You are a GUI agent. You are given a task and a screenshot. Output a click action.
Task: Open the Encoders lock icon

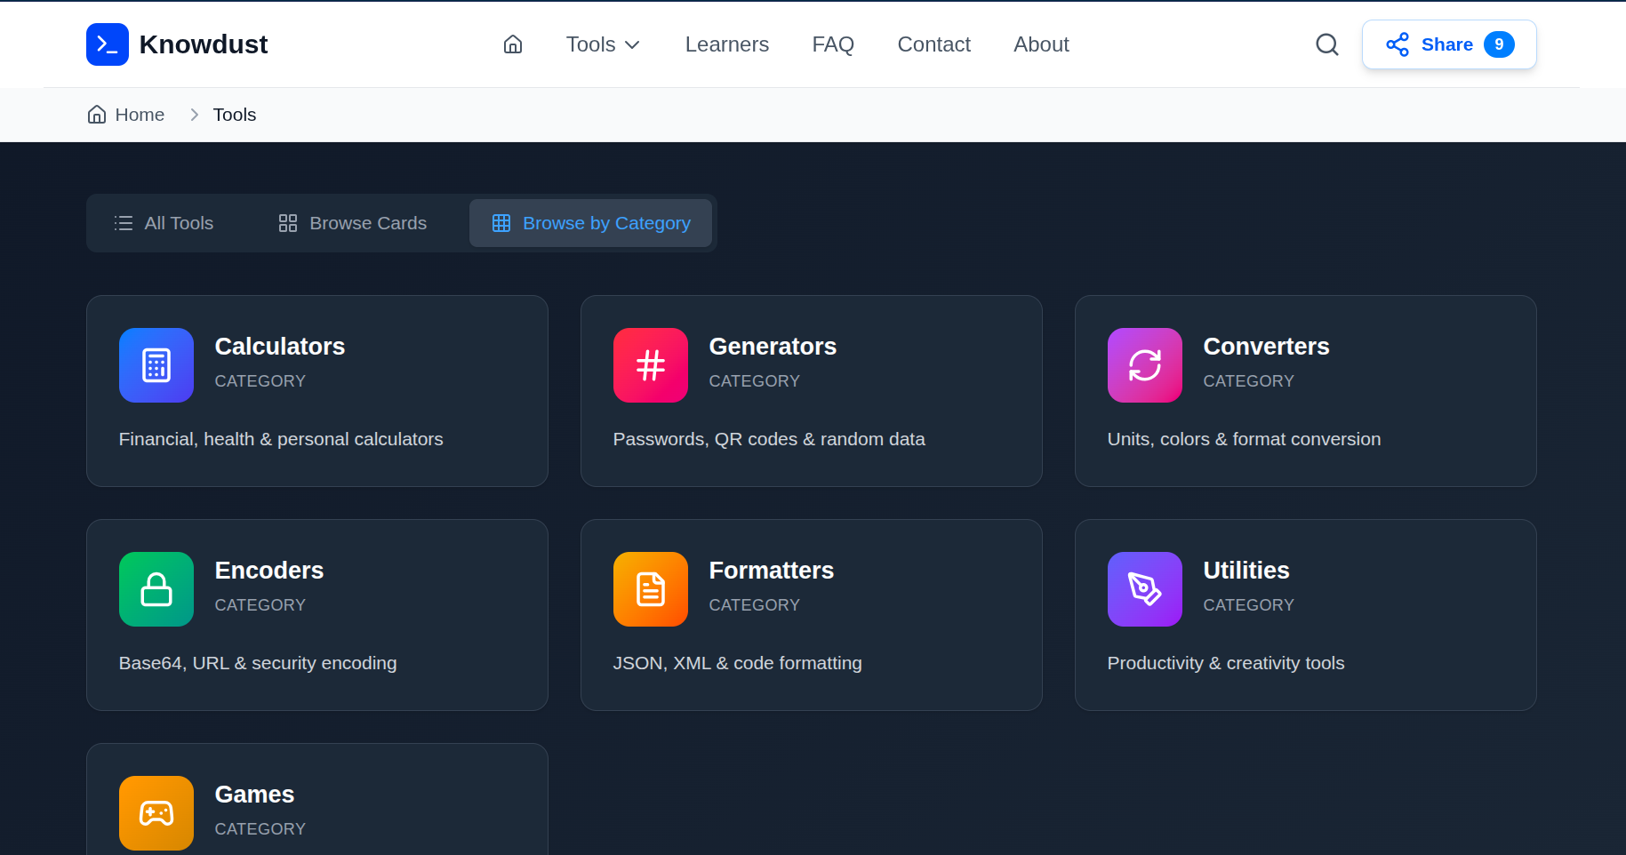pos(156,589)
